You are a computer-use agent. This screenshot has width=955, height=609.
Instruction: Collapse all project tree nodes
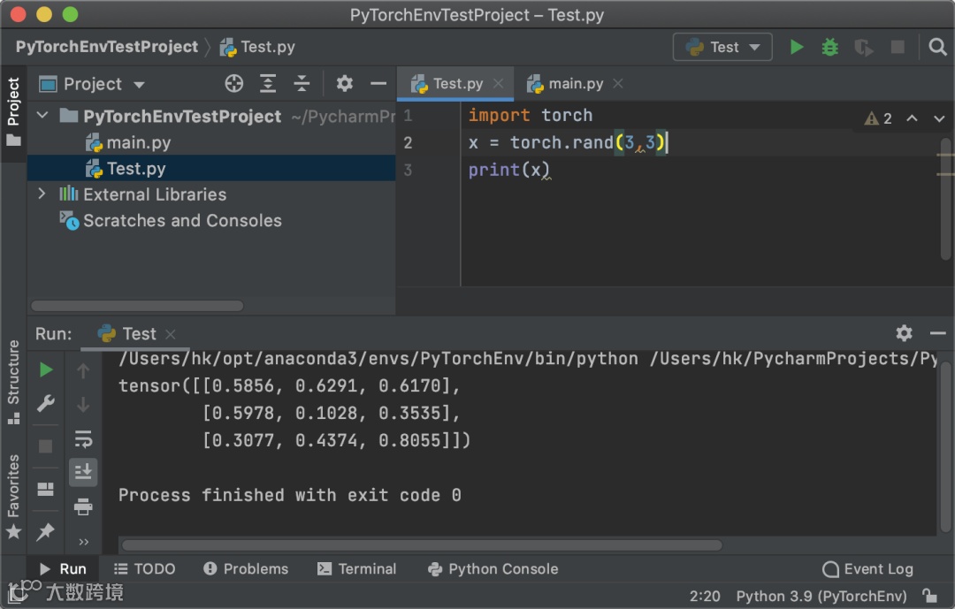[302, 84]
